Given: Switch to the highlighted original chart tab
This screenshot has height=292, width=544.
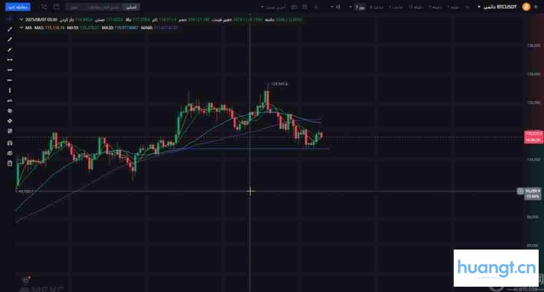Looking at the screenshot, I should 131,7.
